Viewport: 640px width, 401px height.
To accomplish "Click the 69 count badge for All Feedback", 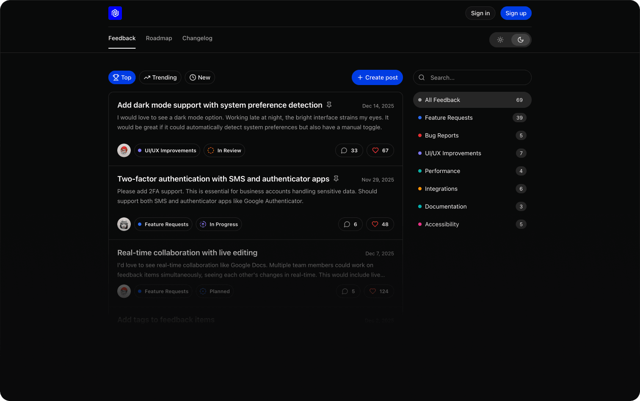I will (519, 100).
